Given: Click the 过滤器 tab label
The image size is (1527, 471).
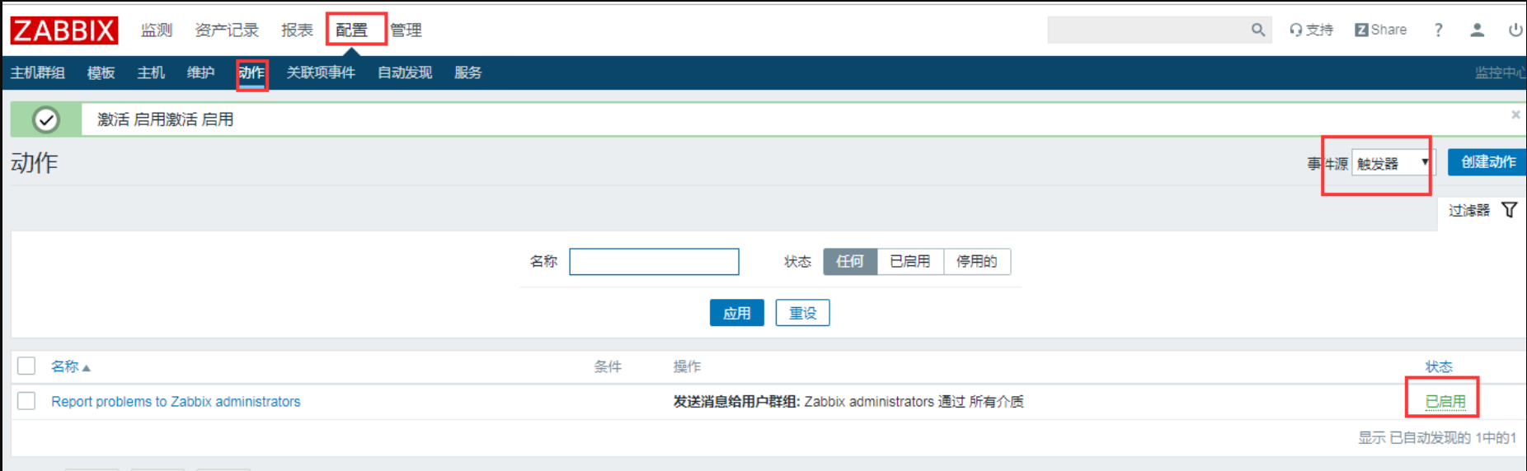Looking at the screenshot, I should pyautogui.click(x=1469, y=211).
